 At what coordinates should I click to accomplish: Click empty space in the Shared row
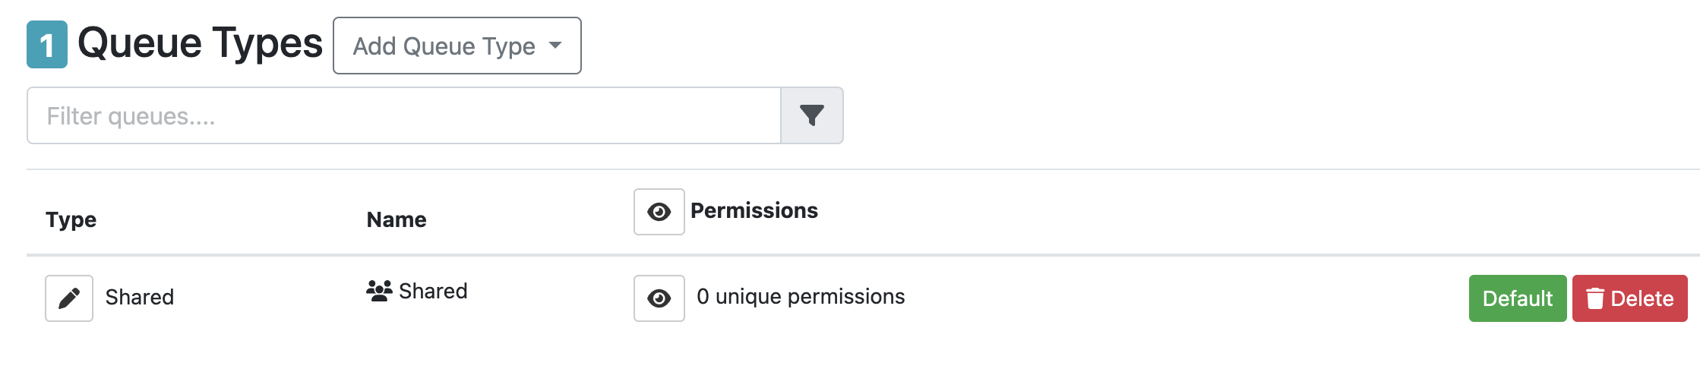tap(1177, 298)
